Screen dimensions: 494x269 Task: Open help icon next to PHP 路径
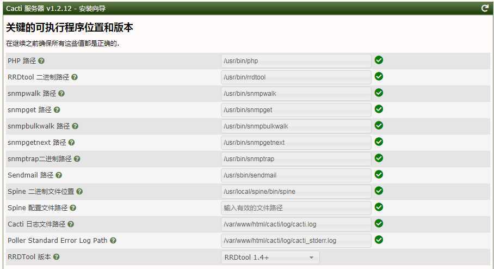pos(41,61)
